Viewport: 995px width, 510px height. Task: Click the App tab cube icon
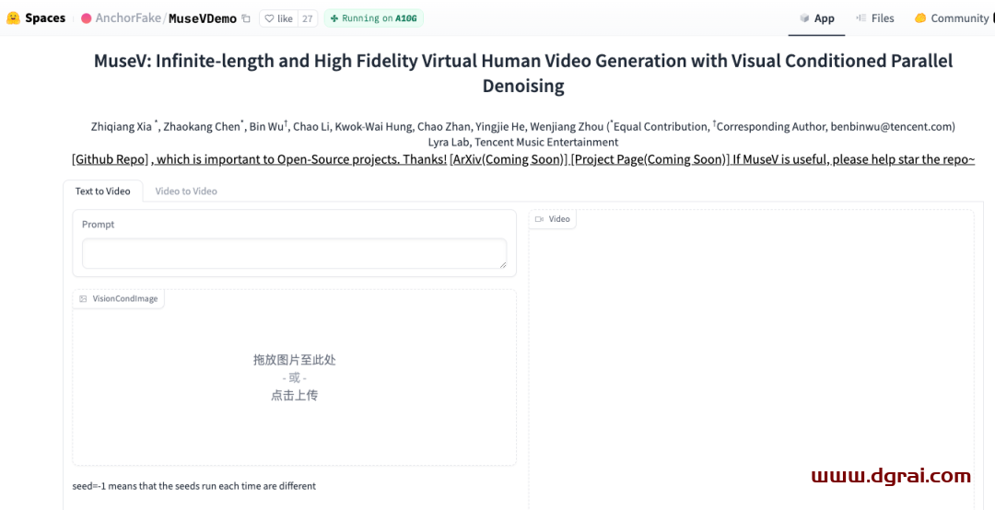tap(804, 17)
